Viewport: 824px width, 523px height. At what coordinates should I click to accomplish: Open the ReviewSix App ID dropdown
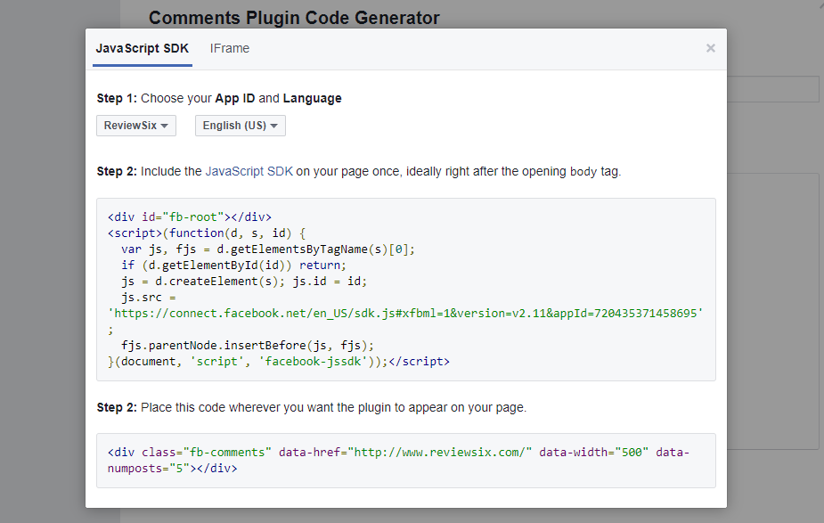click(135, 125)
